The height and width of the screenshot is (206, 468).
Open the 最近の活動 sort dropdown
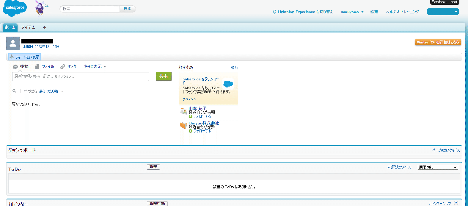coord(51,91)
